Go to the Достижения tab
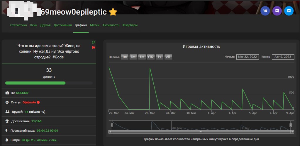This screenshot has width=300, height=146. click(x=62, y=25)
